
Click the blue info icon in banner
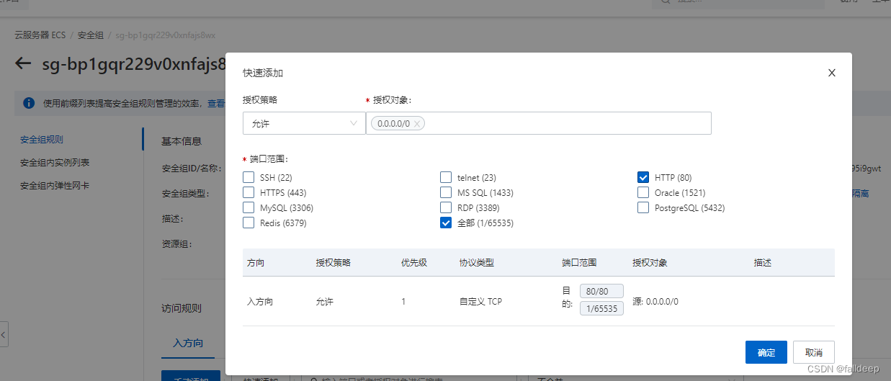[x=29, y=103]
